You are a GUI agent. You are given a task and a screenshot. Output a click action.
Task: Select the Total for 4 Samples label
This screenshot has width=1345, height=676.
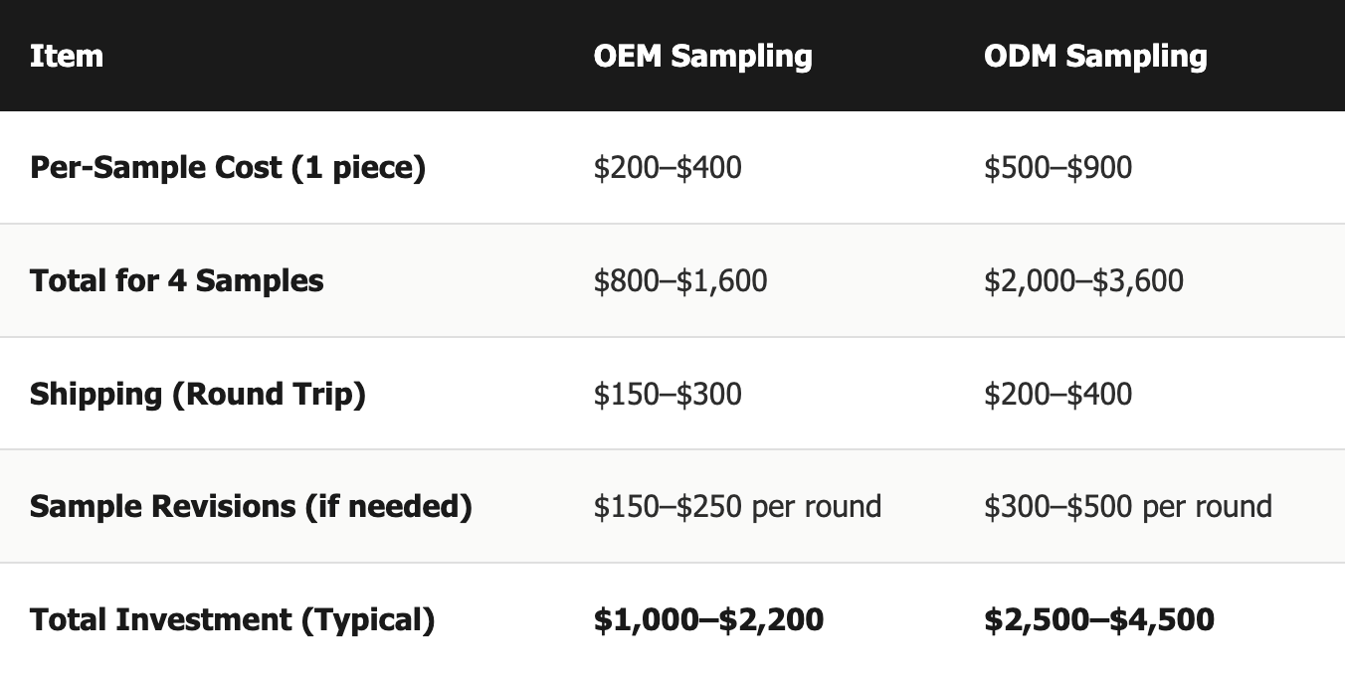click(x=176, y=281)
